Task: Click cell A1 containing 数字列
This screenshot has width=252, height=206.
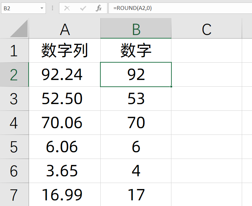Action: [65, 50]
